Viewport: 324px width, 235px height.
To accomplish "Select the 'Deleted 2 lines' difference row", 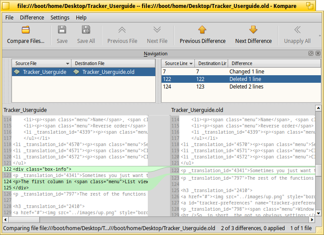I will pos(241,86).
